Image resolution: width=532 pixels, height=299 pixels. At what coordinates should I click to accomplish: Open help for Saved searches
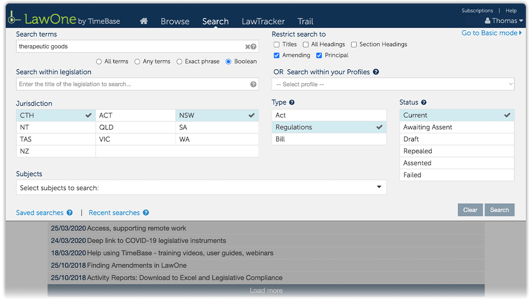coord(69,213)
